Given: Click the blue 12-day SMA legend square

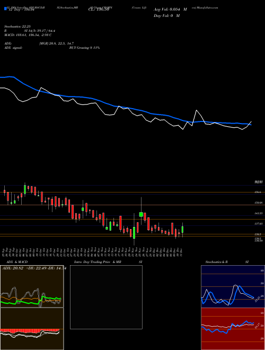Looking at the screenshot, I should (x=5, y=9).
